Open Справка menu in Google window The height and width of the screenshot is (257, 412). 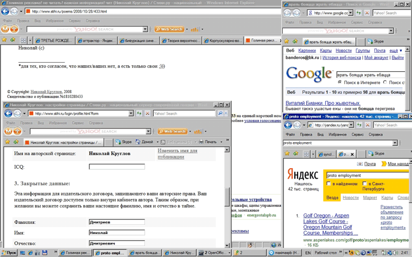coord(375,22)
